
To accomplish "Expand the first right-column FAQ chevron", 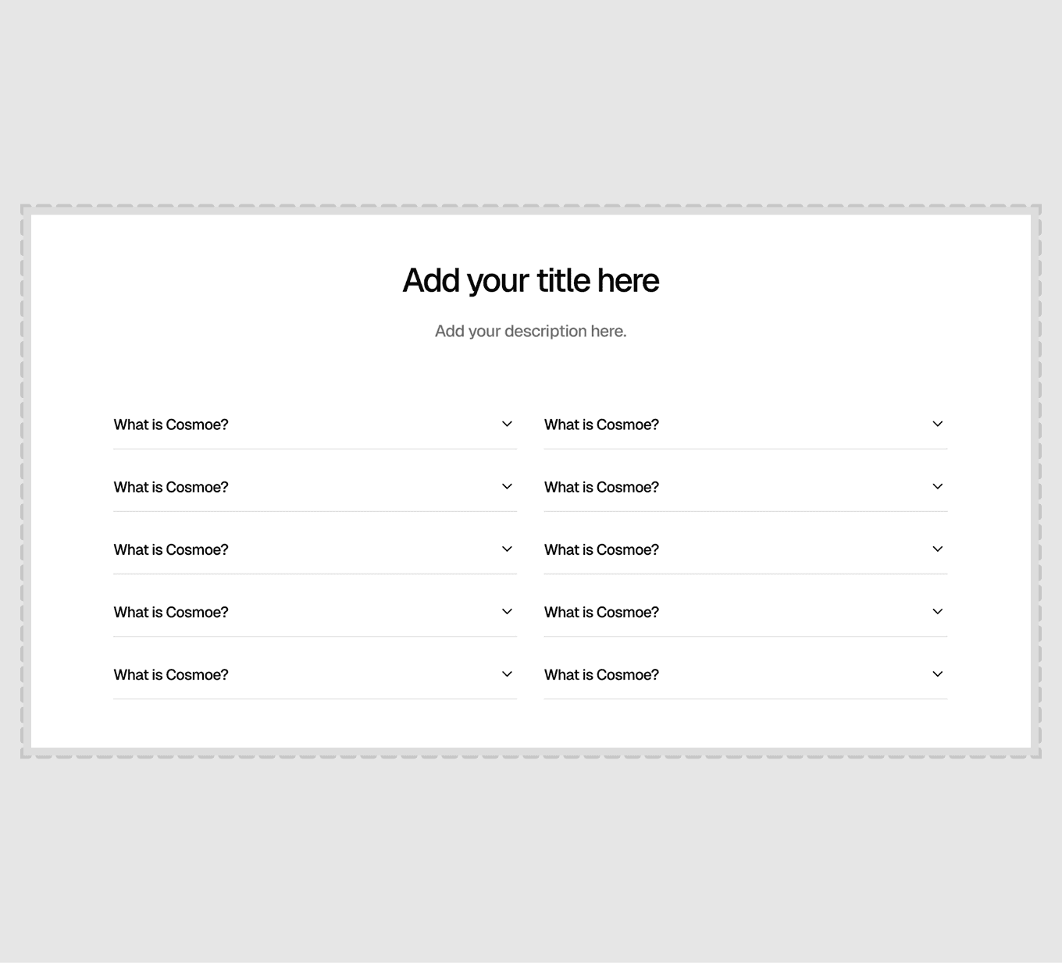I will pyautogui.click(x=938, y=424).
